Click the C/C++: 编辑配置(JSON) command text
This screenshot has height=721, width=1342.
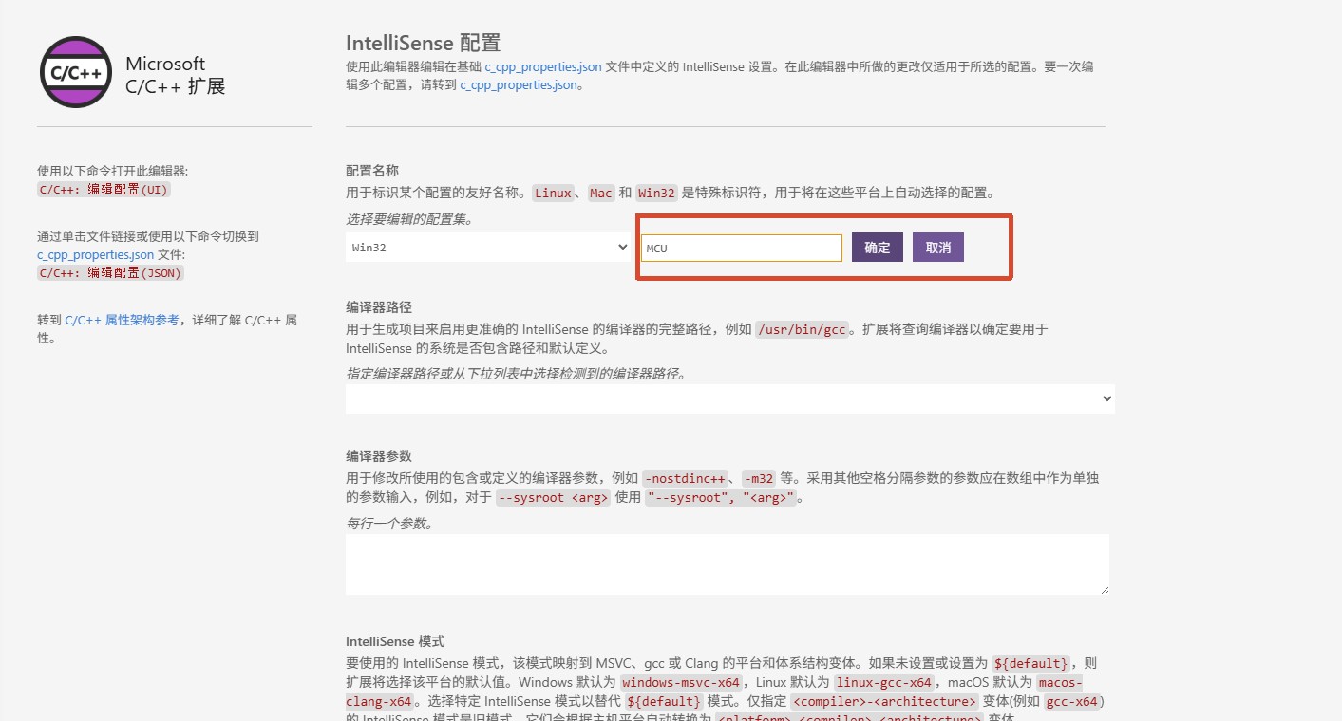[x=110, y=272]
